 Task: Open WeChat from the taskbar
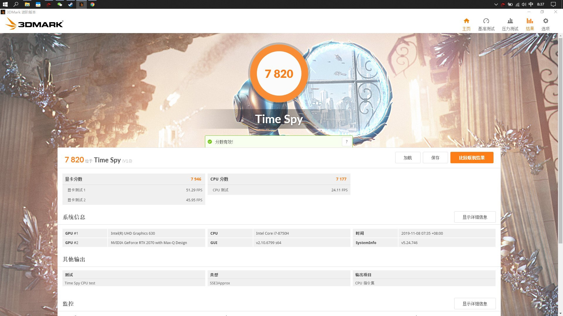[60, 4]
